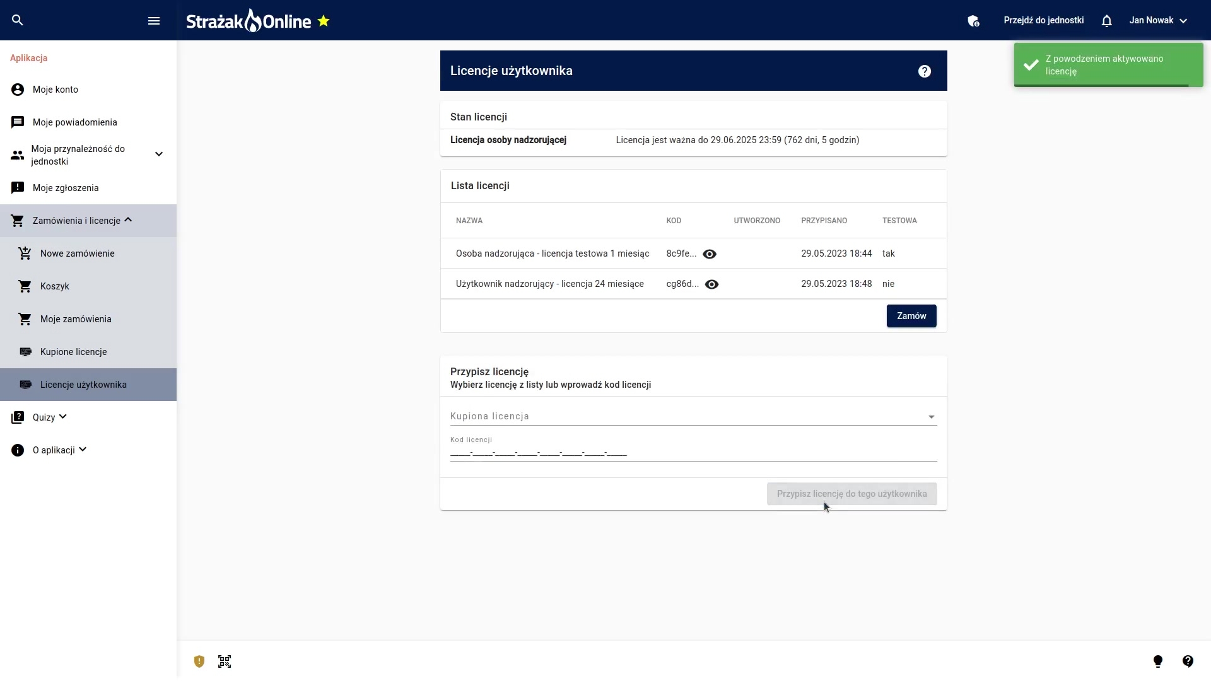Open the Jan Nowak user menu
Viewport: 1211px width, 681px height.
point(1159,20)
